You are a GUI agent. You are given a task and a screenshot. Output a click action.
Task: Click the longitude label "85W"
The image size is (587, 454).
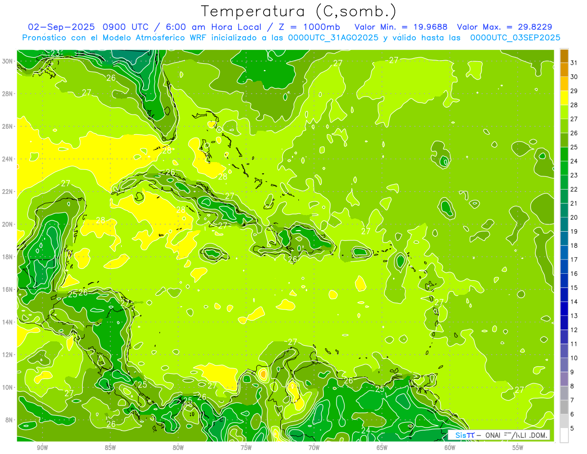point(110,448)
